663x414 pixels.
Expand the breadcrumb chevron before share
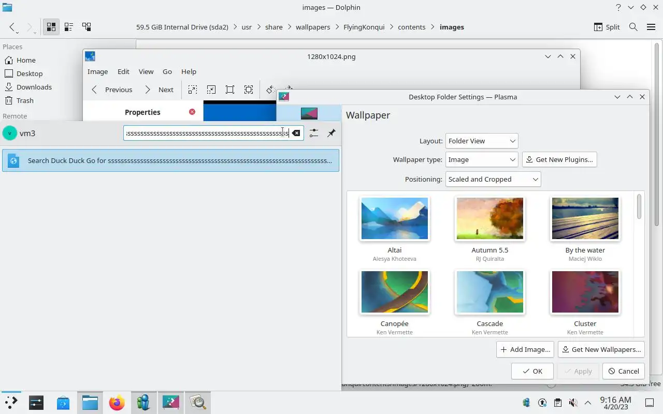258,27
